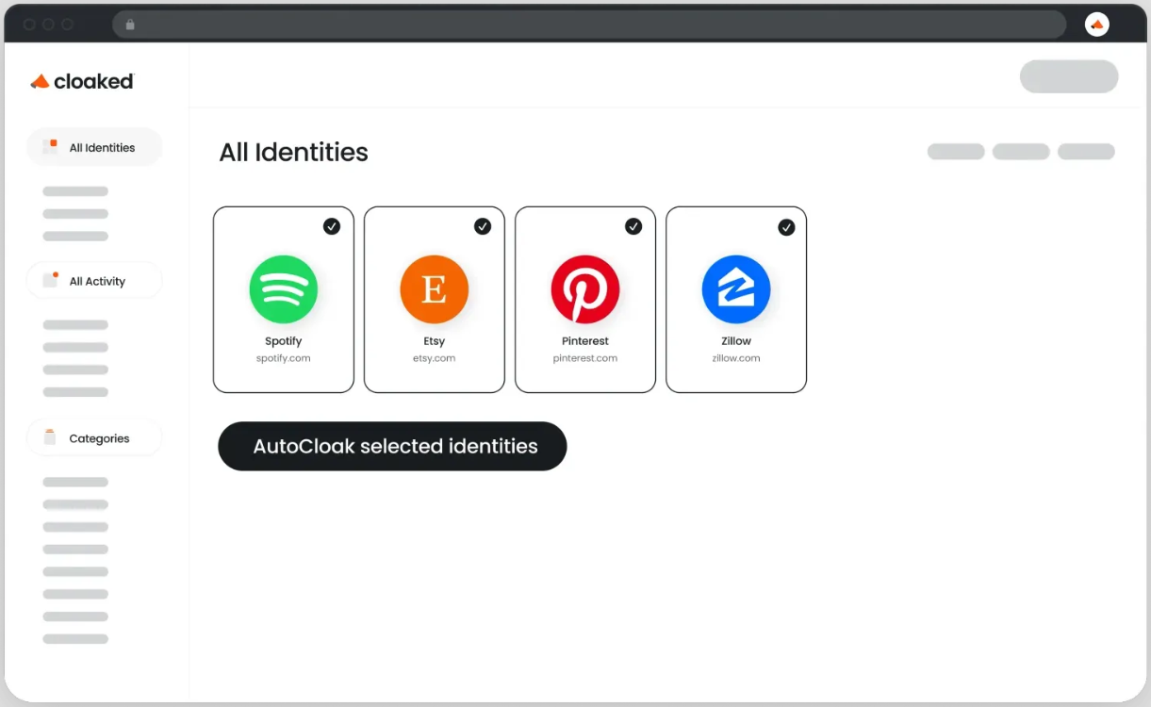Click the Etsy card name label
The height and width of the screenshot is (707, 1151).
pos(434,341)
